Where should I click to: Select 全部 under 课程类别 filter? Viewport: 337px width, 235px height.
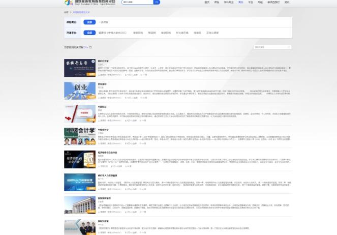(x=89, y=22)
